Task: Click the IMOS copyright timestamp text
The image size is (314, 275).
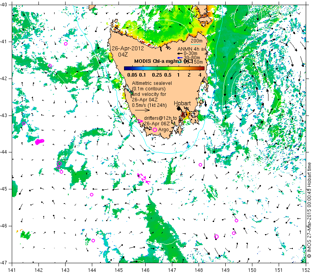Action: tap(309, 210)
